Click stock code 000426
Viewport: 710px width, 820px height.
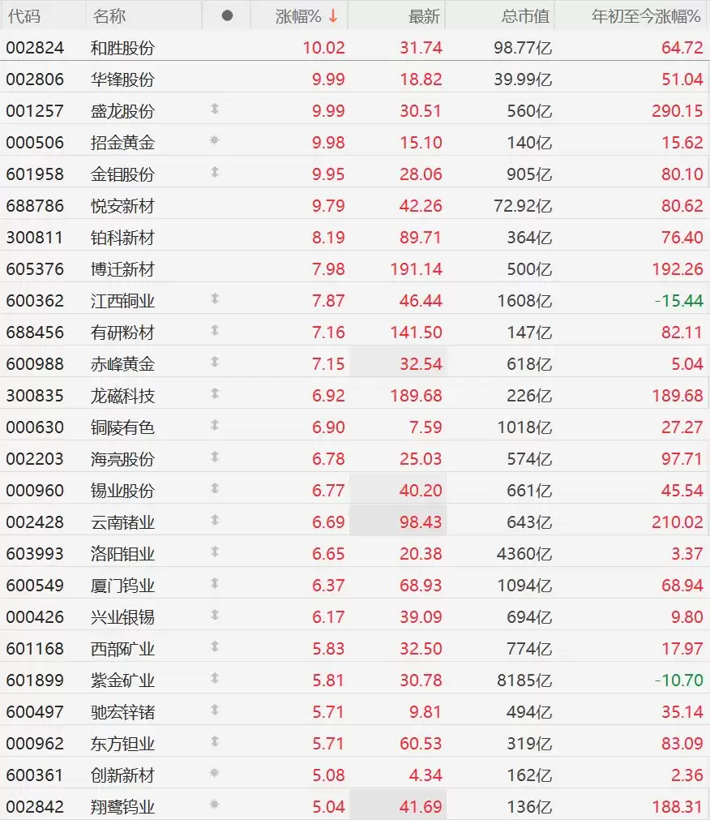click(x=35, y=617)
